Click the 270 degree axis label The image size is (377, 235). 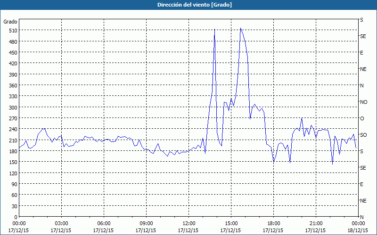(x=13, y=118)
